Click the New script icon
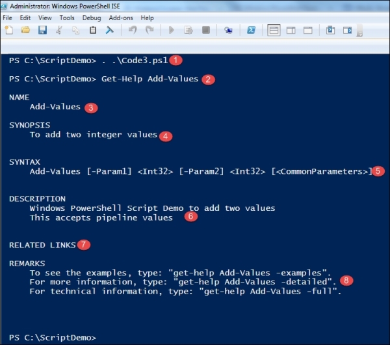This screenshot has width=390, height=345. [8, 30]
